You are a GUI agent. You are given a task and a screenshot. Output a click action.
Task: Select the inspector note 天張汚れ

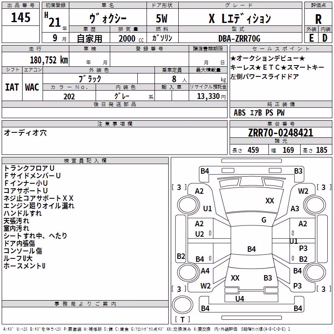click(x=16, y=221)
